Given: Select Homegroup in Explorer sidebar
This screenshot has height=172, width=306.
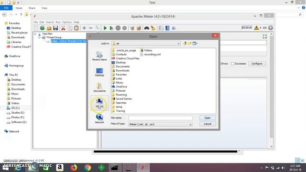Looking at the screenshot, I should click(16, 65).
